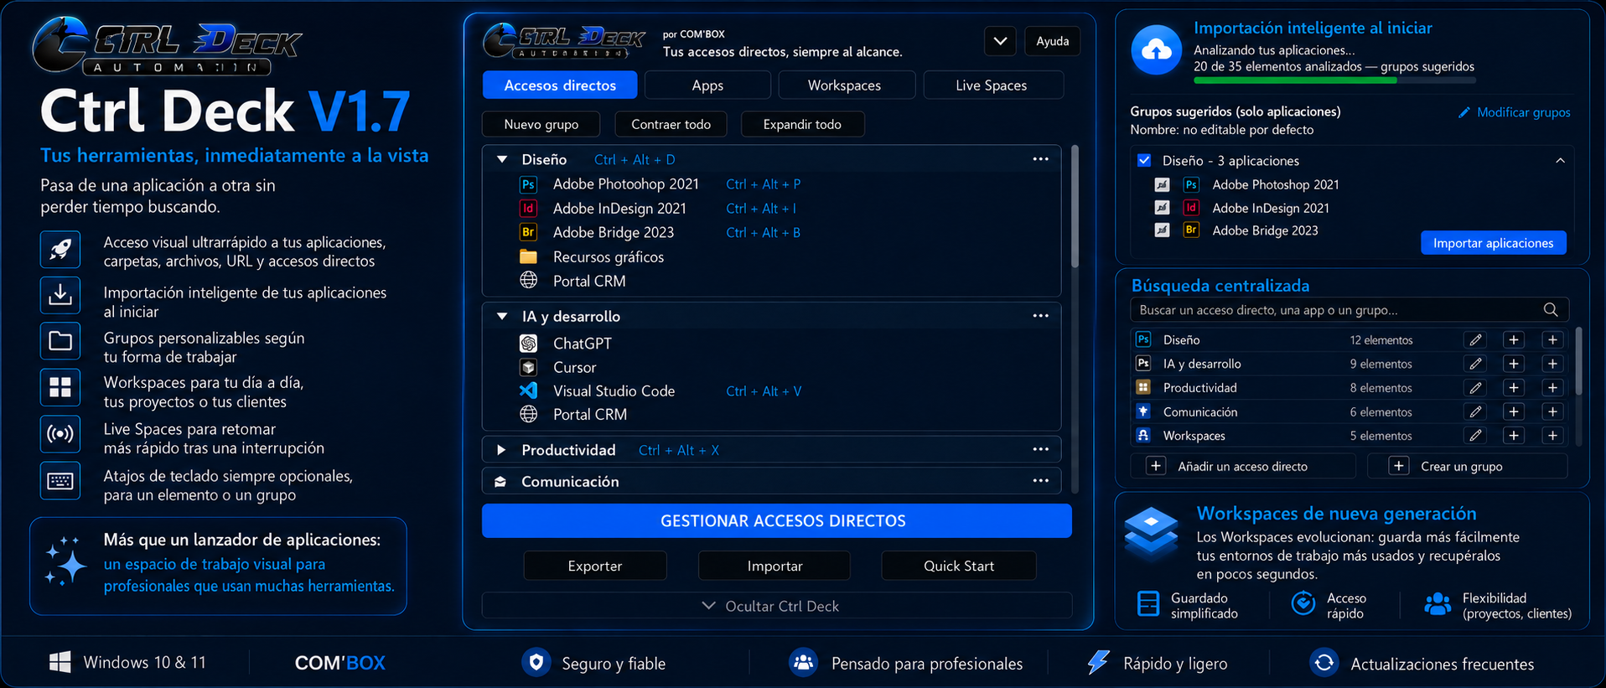The image size is (1606, 688).
Task: Click the pencil icon on the Workspaces result row
Action: pyautogui.click(x=1475, y=436)
